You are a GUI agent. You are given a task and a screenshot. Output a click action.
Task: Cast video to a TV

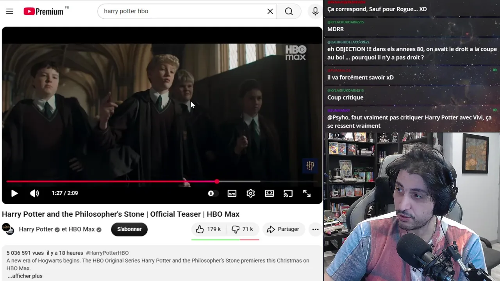[288, 193]
